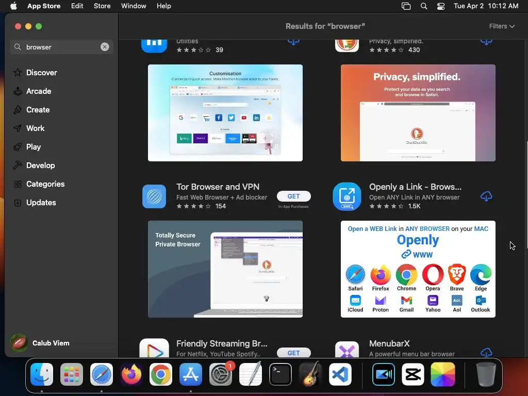
Task: Open Friendly Streaming Br... title
Action: [x=222, y=343]
